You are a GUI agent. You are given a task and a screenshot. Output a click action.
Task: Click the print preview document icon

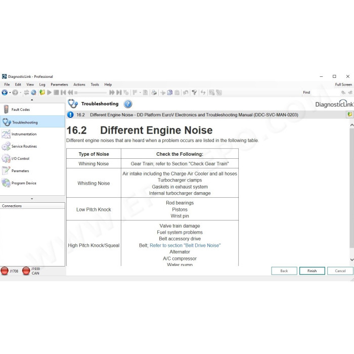tap(146, 93)
